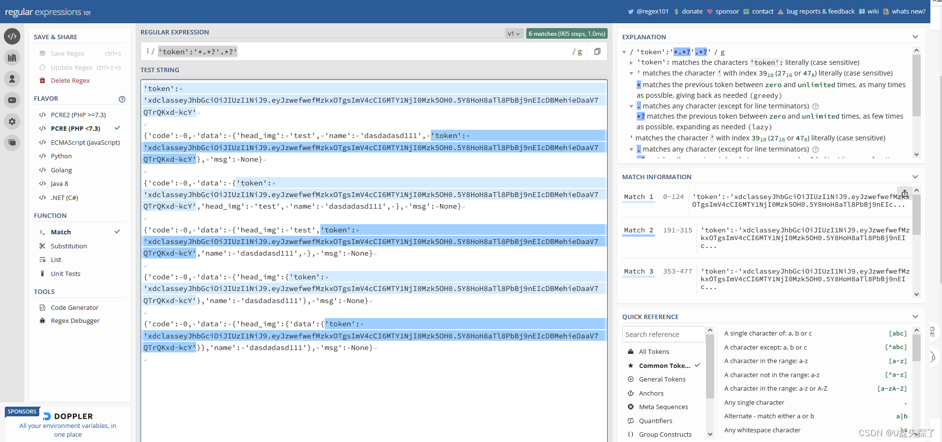
Task: Click the Search reference input field
Action: [663, 335]
